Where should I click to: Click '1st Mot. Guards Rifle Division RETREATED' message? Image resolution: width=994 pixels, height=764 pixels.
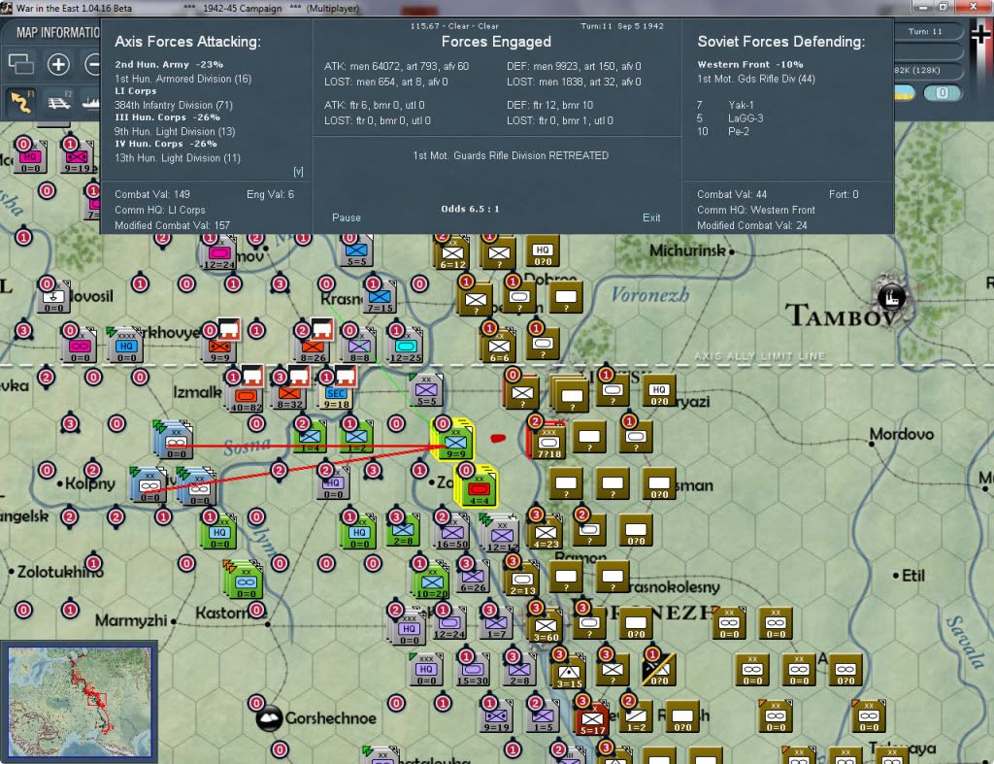511,155
